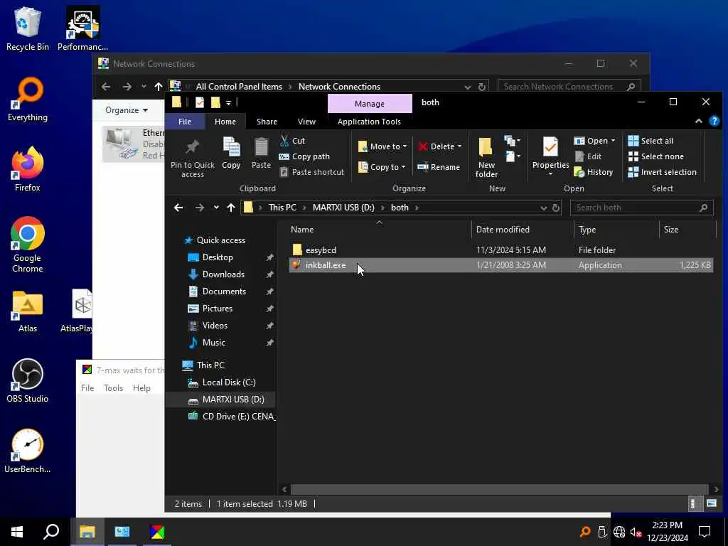728x546 pixels.
Task: Open the Application Tools tab
Action: (x=369, y=121)
